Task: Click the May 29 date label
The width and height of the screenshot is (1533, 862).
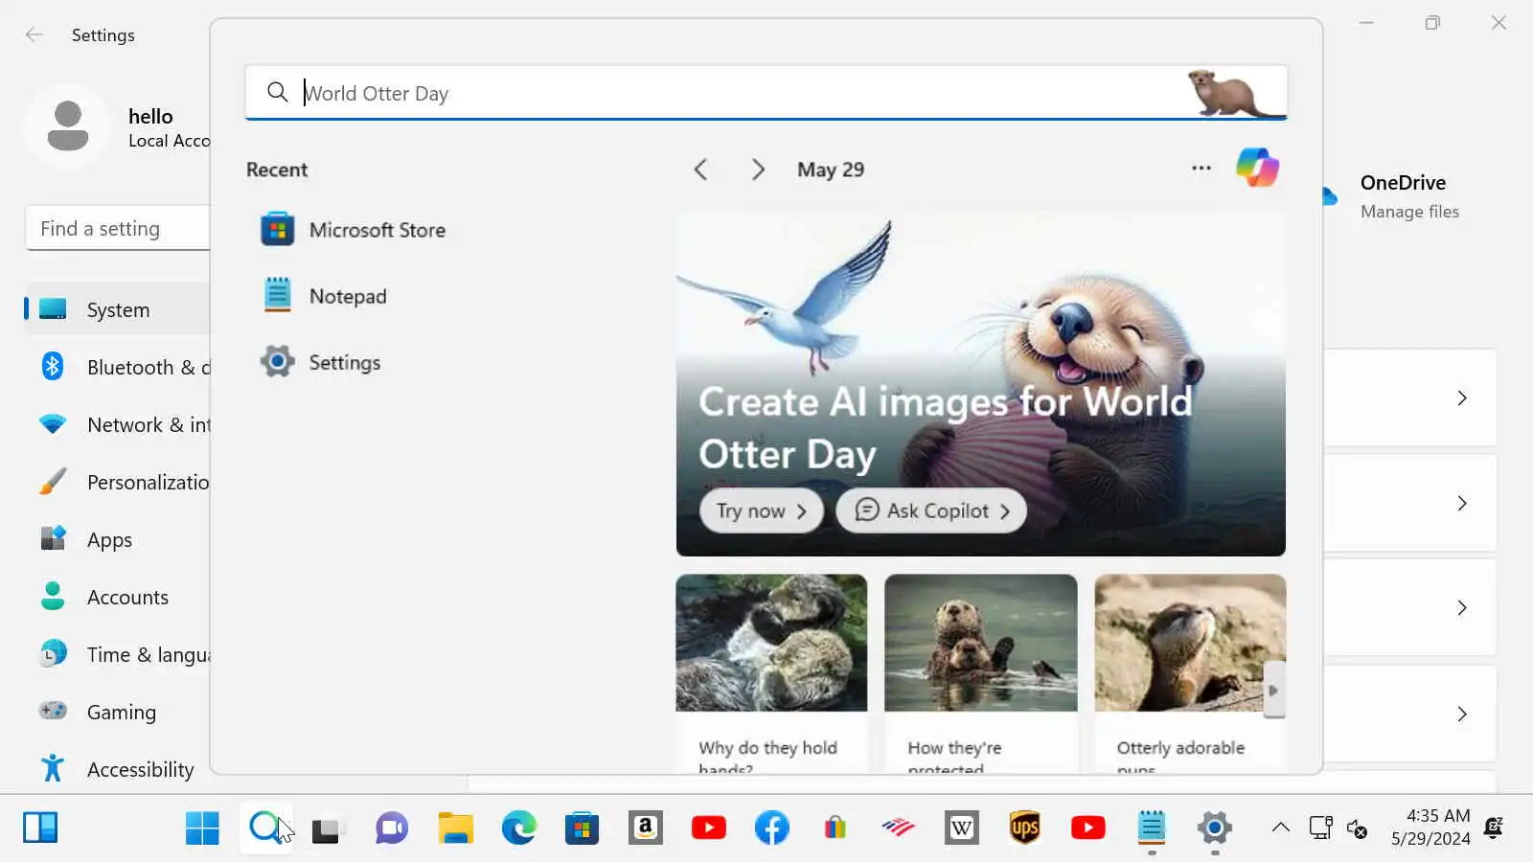Action: (831, 170)
